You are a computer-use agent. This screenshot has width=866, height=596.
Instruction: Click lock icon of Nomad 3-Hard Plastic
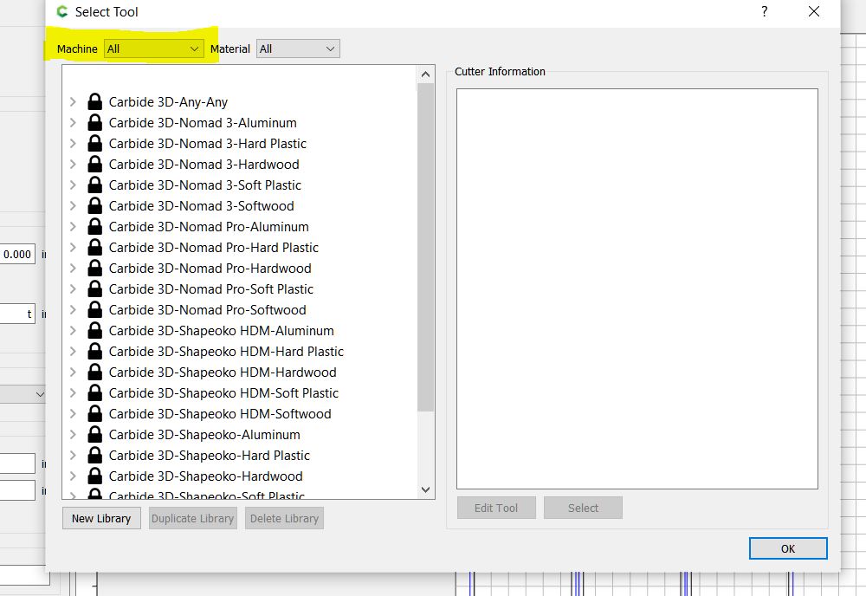95,144
